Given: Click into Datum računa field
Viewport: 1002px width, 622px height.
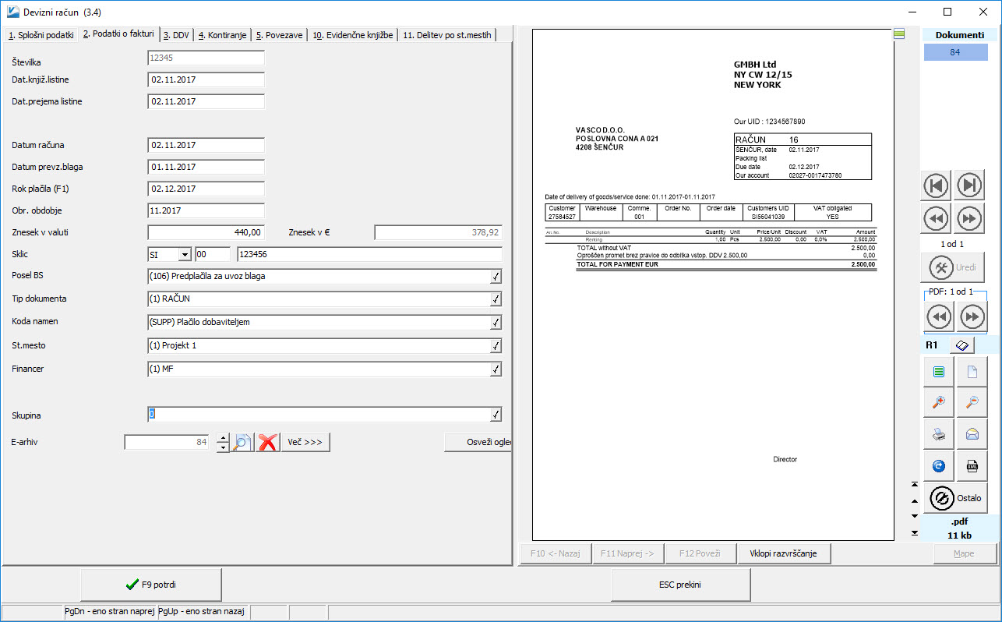Looking at the screenshot, I should pos(206,145).
